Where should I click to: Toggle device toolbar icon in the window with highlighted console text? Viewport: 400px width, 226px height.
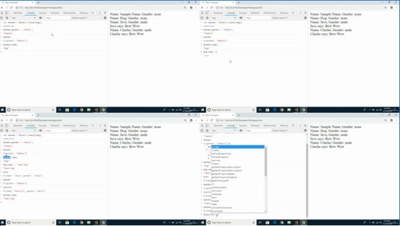(x=7, y=126)
